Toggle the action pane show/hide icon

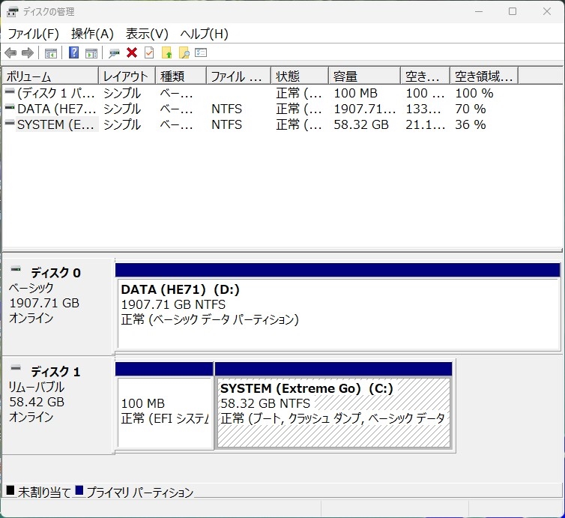coord(91,53)
